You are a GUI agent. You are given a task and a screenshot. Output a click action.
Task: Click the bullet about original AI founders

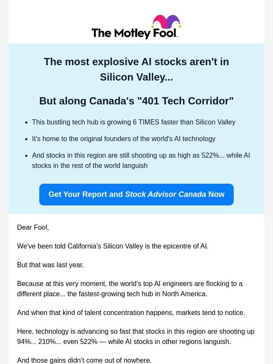click(x=124, y=139)
